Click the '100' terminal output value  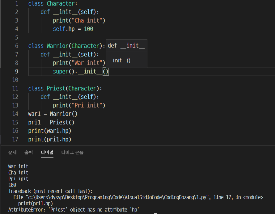pos(12,185)
